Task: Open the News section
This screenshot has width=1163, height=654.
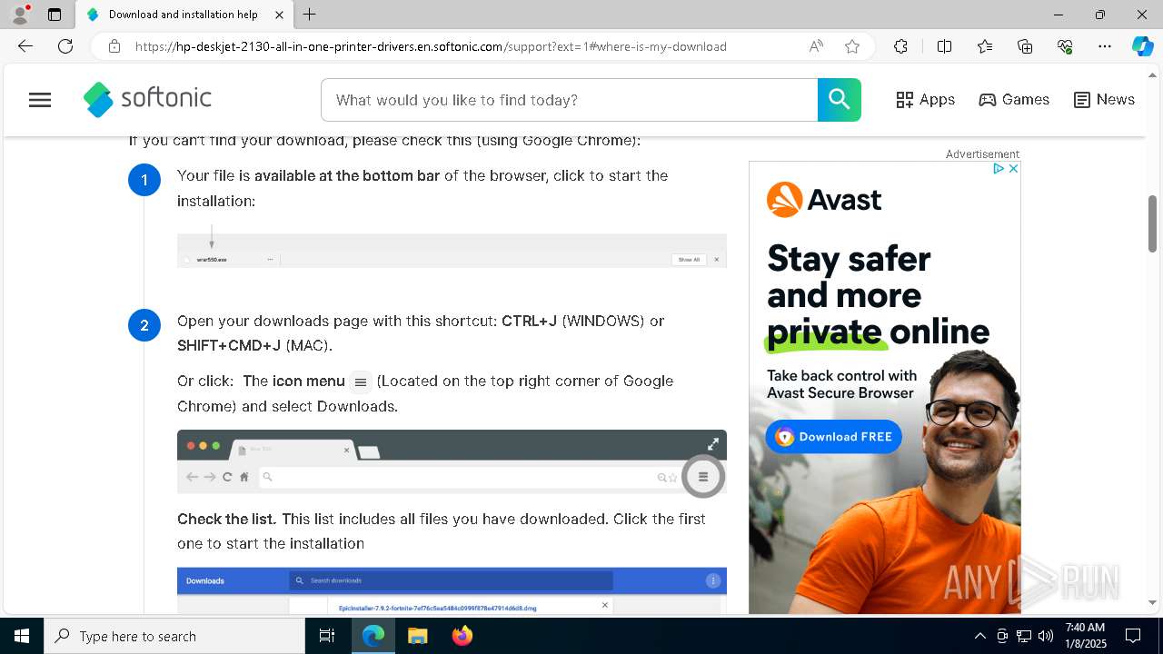Action: [1104, 100]
